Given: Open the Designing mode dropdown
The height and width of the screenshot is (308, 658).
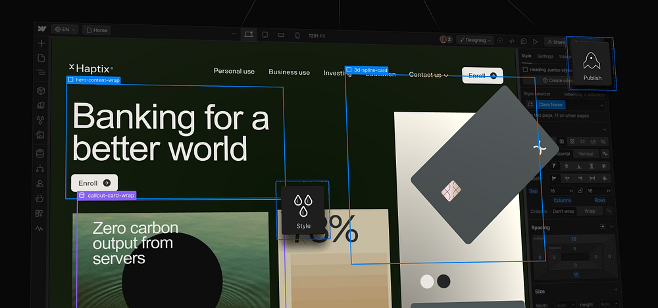Looking at the screenshot, I should pyautogui.click(x=475, y=40).
